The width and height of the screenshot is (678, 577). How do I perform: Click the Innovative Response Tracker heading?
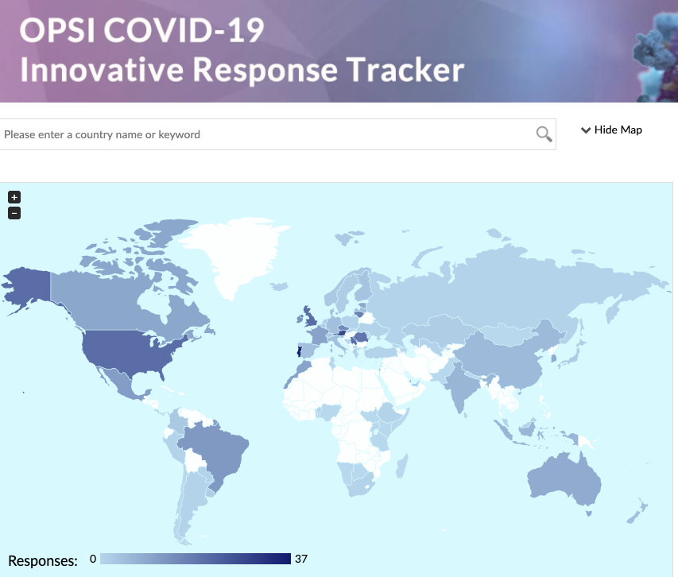click(x=242, y=70)
